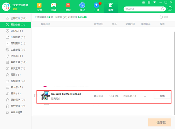
Task: Open the download manager arrow icon
Action: point(170,9)
